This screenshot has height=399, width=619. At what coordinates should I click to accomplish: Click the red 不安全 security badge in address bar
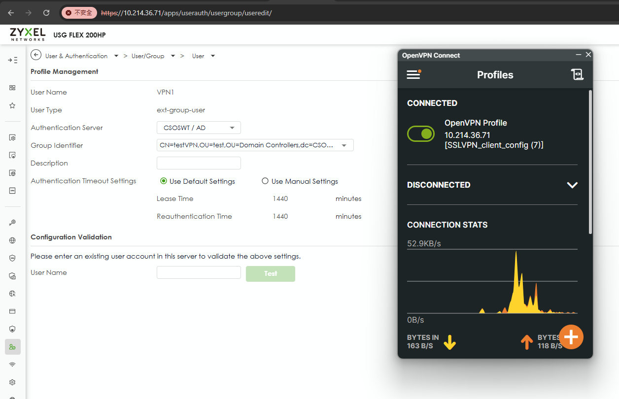tap(79, 13)
